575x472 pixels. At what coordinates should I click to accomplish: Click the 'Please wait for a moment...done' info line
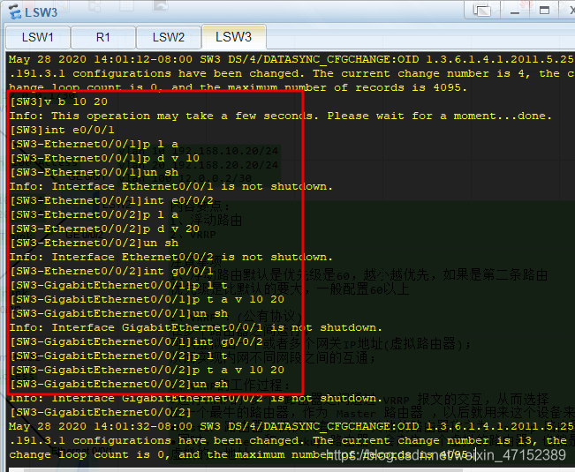click(x=281, y=116)
